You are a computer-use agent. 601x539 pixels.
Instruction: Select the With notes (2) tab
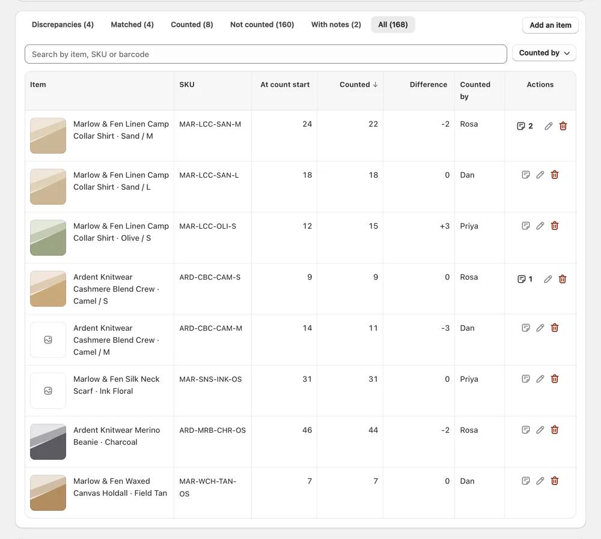tap(336, 25)
